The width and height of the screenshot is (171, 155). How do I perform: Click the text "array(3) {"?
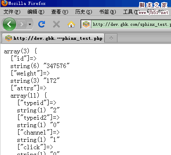pyautogui.click(x=21, y=51)
